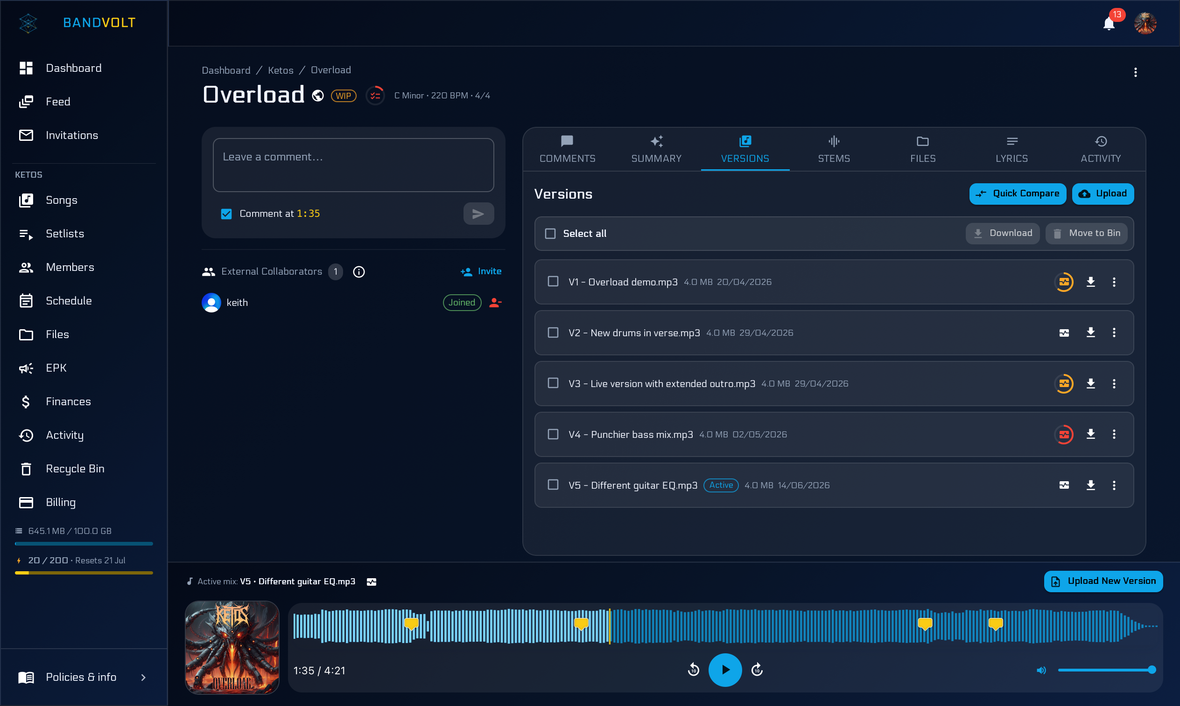Viewport: 1180px width, 706px height.
Task: Download V3 Live version file
Action: 1090,383
